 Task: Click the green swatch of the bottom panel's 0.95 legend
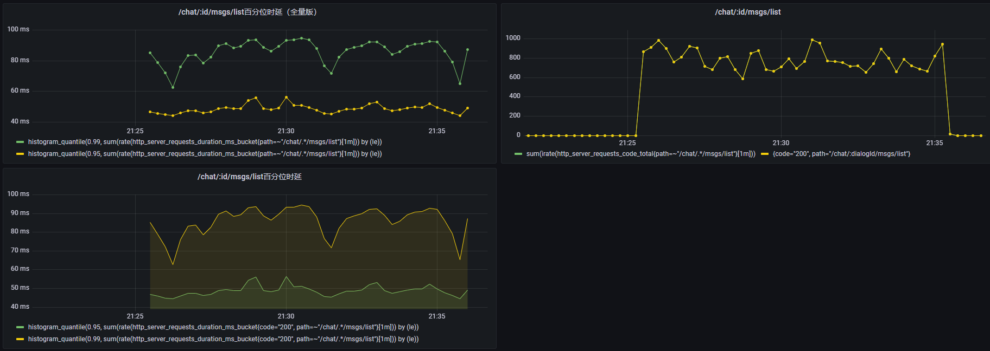(20, 327)
